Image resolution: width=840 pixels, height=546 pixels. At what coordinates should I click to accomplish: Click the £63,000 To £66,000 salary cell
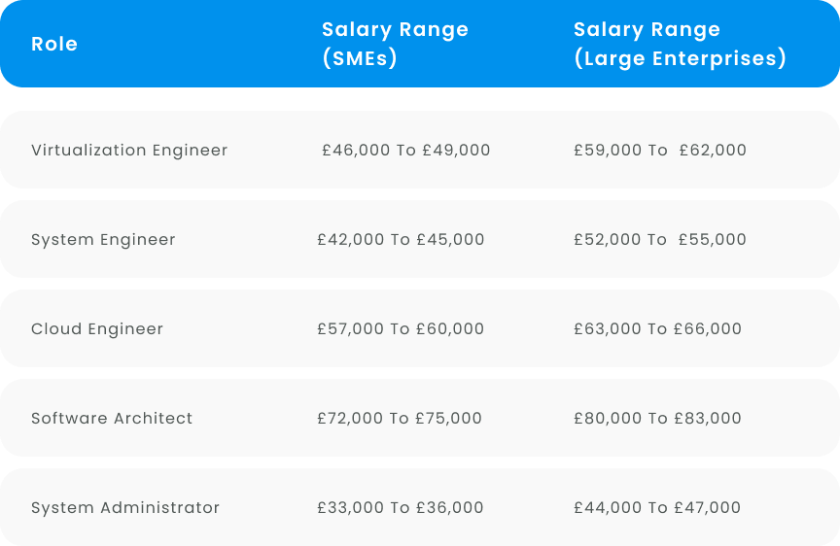(x=657, y=328)
